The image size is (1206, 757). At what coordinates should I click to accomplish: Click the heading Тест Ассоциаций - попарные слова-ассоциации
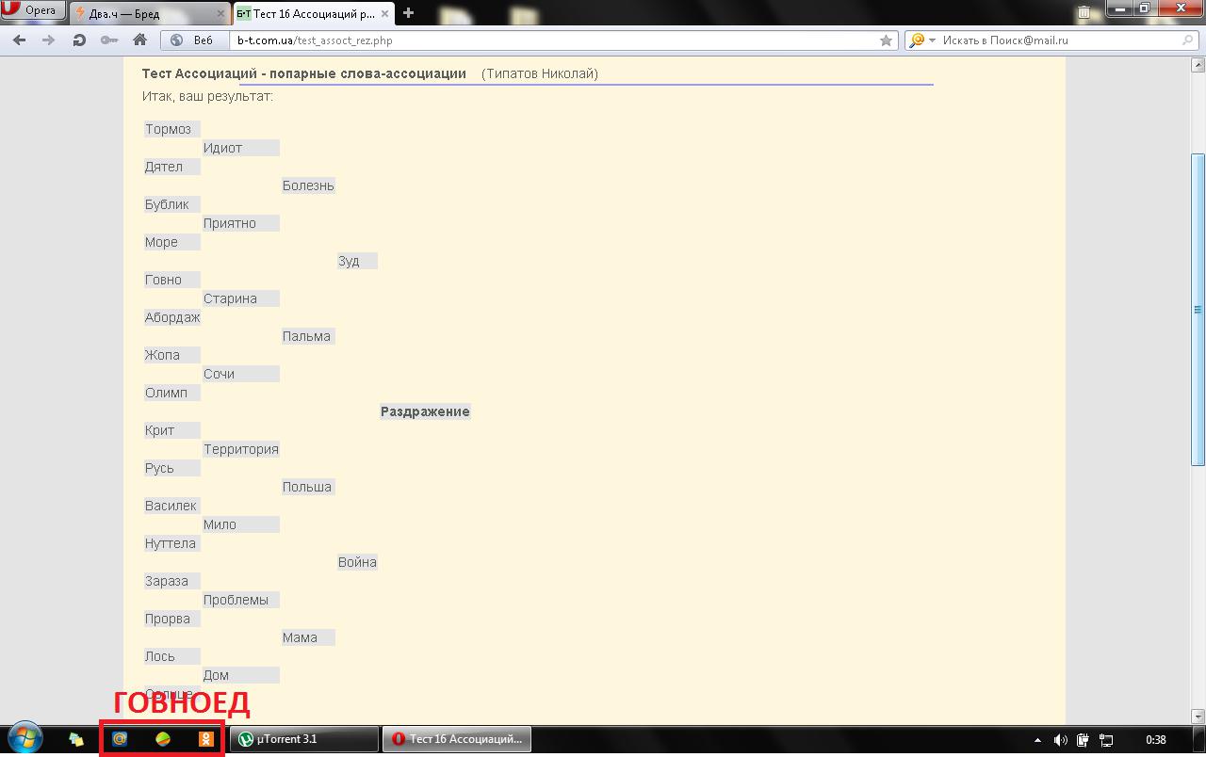(304, 73)
